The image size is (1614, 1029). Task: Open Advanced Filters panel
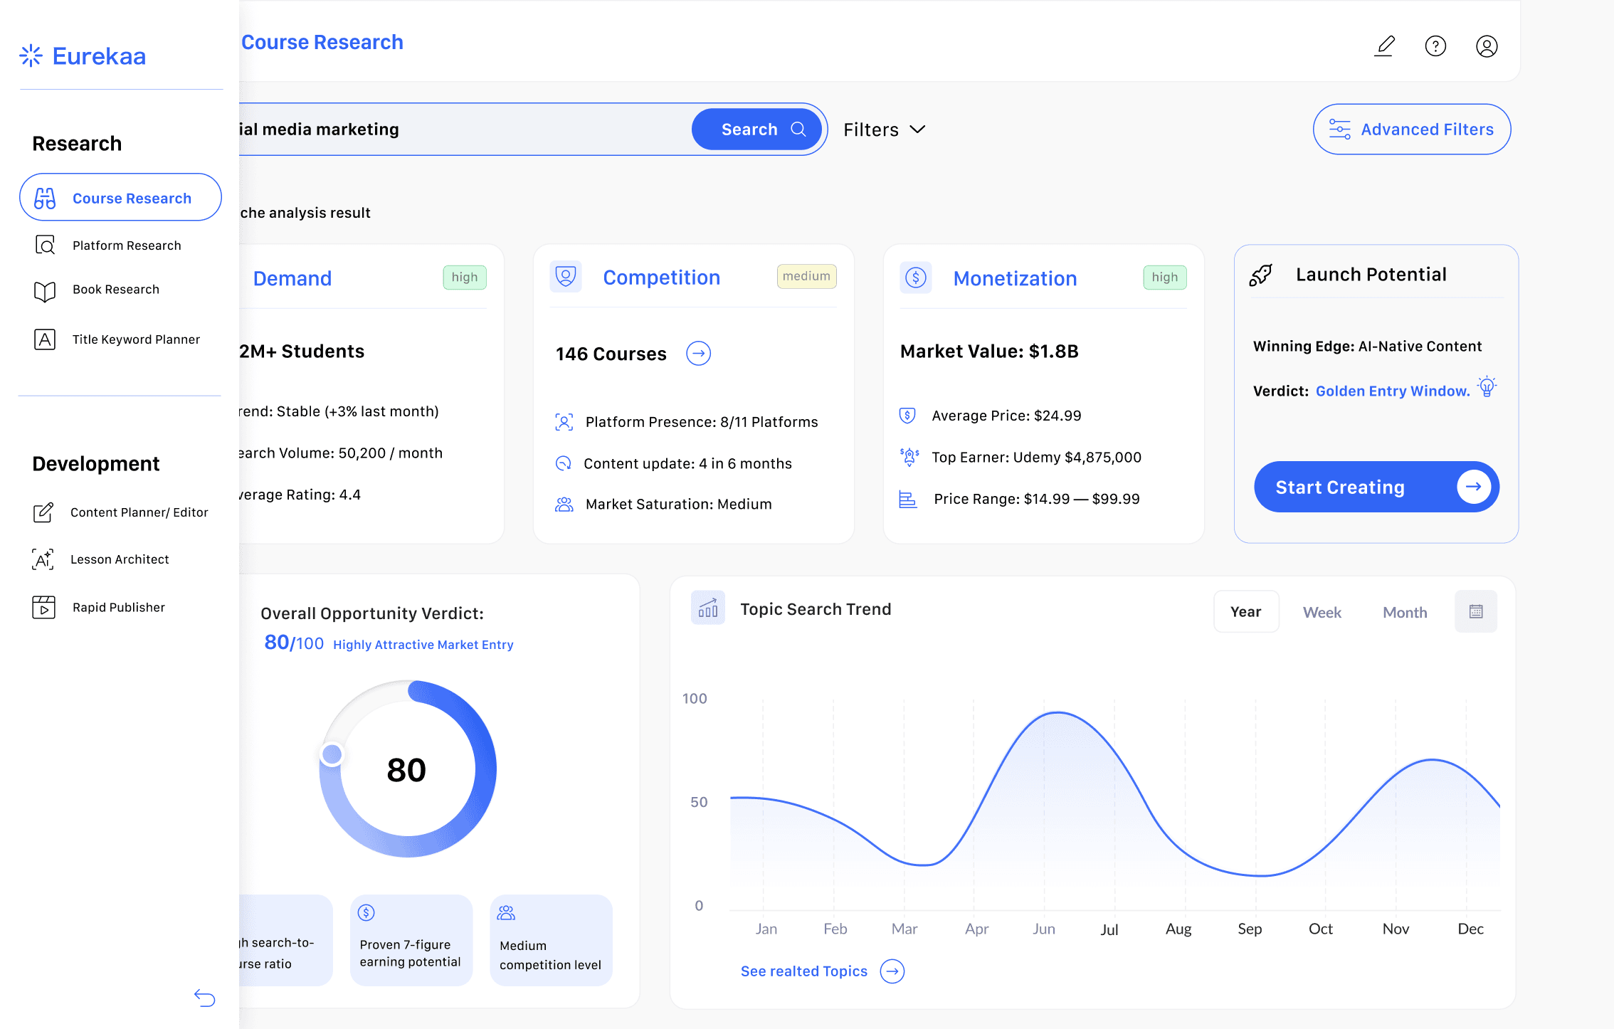(1411, 130)
